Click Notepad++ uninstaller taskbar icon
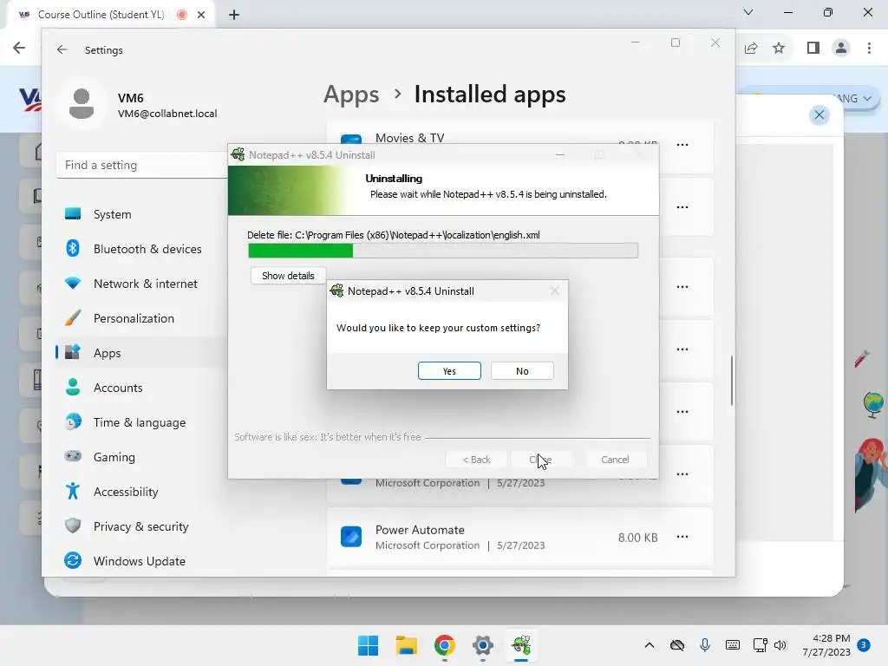This screenshot has width=888, height=666. pyautogui.click(x=521, y=645)
